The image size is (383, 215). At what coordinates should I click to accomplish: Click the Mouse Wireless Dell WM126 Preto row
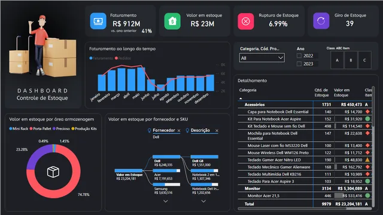point(305,153)
